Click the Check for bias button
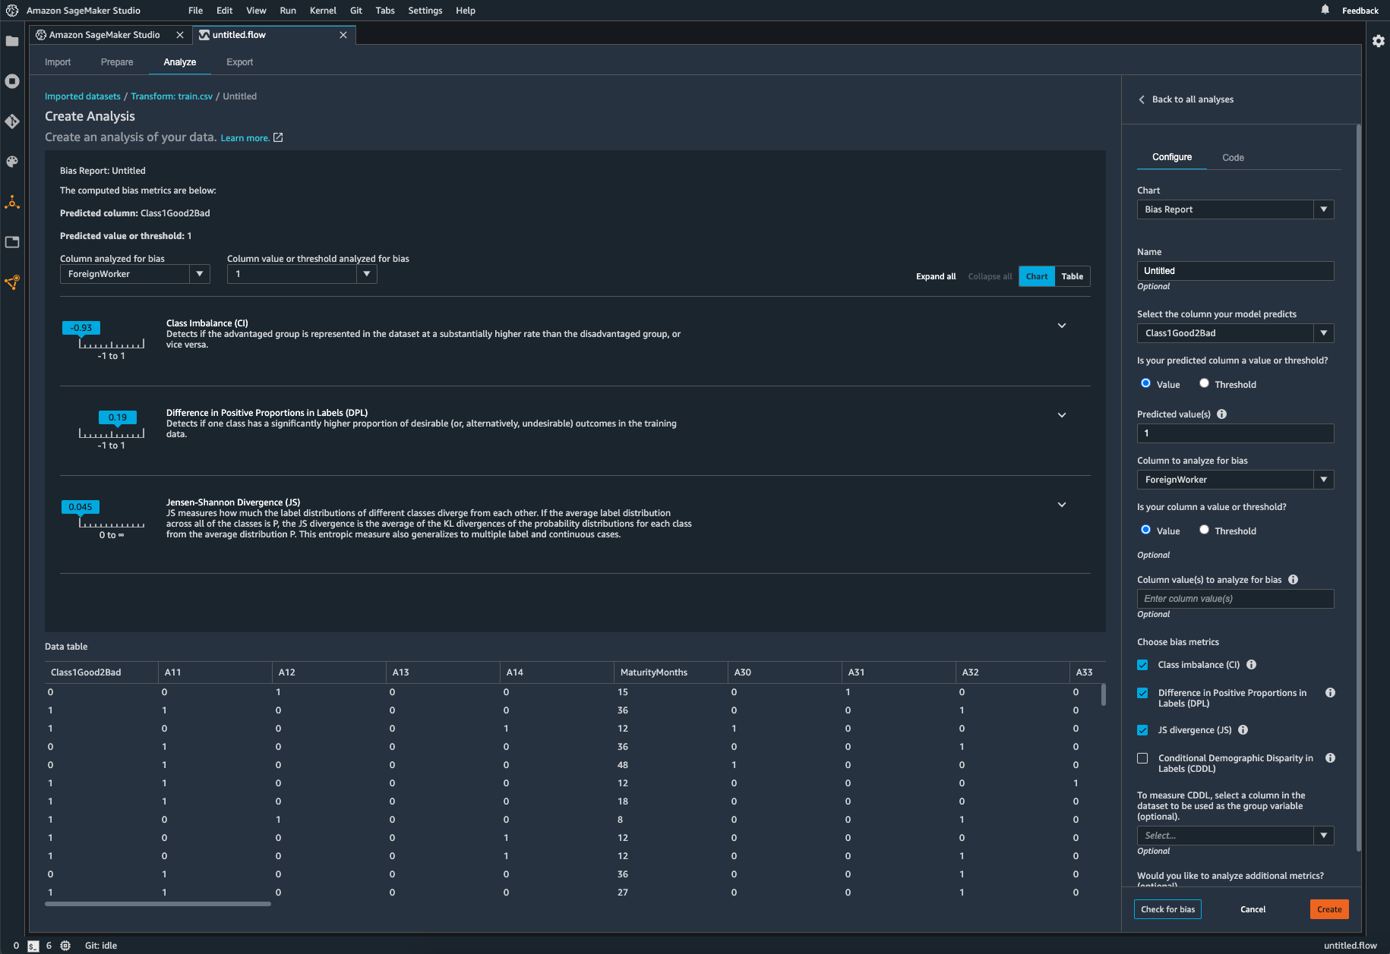This screenshot has width=1390, height=954. (x=1167, y=908)
